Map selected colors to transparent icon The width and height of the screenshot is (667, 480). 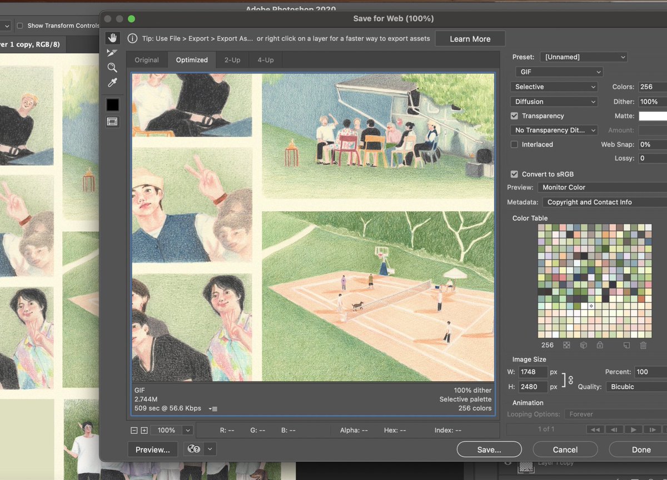[x=566, y=345]
